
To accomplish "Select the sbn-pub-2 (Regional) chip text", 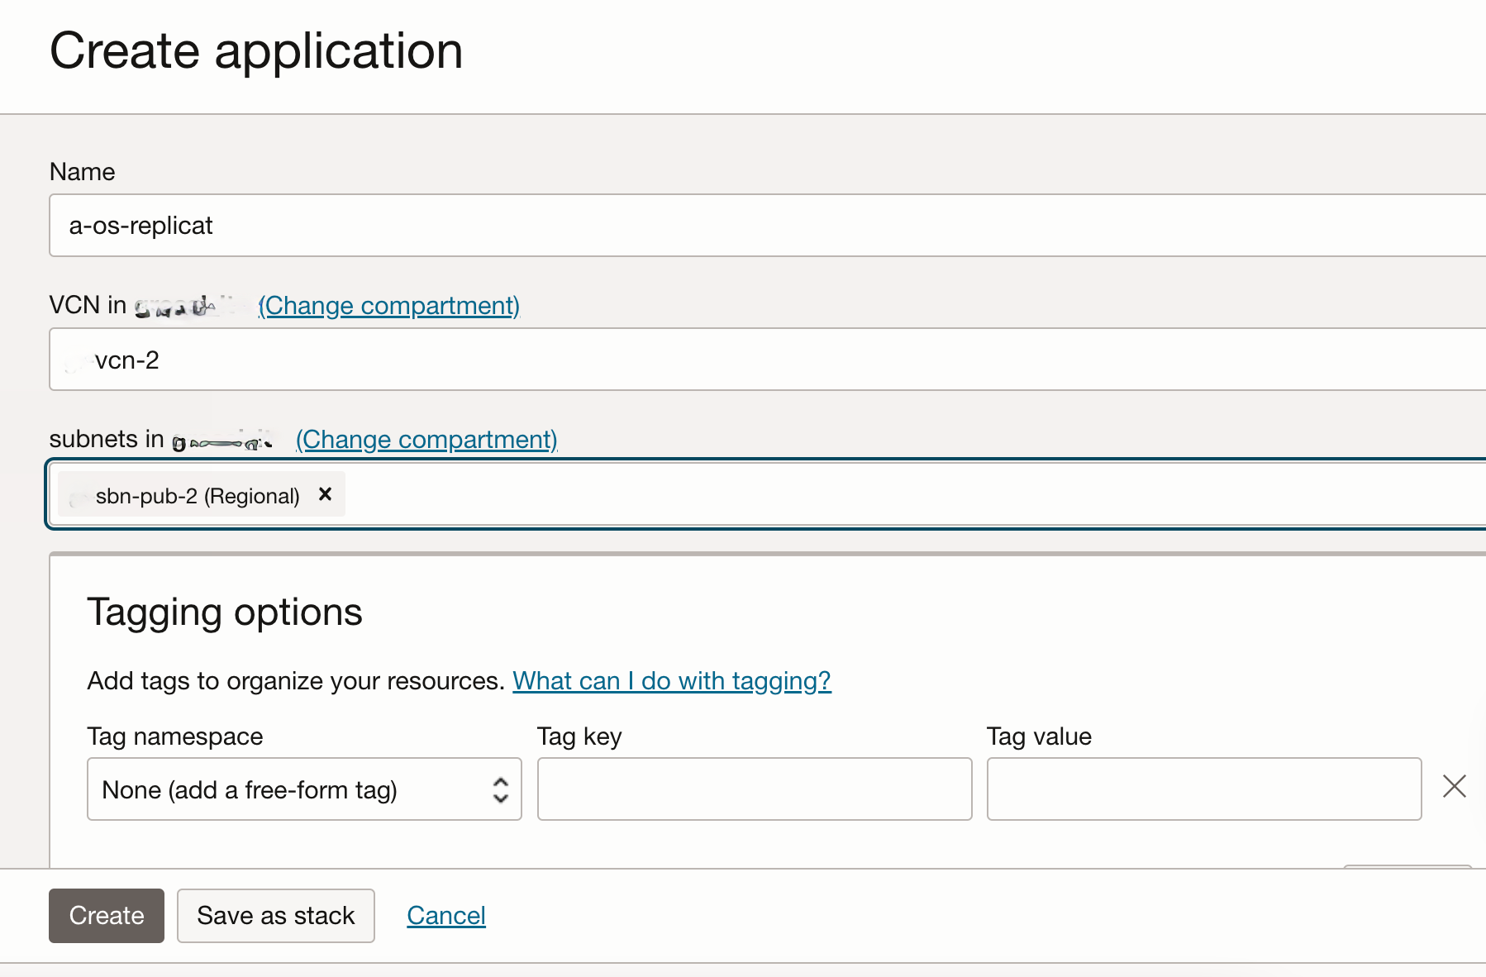I will point(198,496).
